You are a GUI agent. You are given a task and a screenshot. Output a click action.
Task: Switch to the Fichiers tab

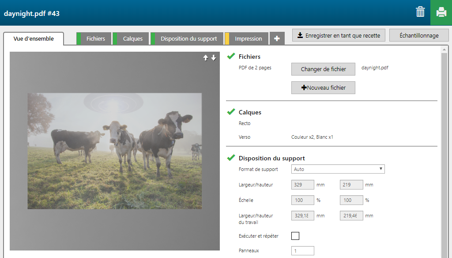tap(94, 39)
